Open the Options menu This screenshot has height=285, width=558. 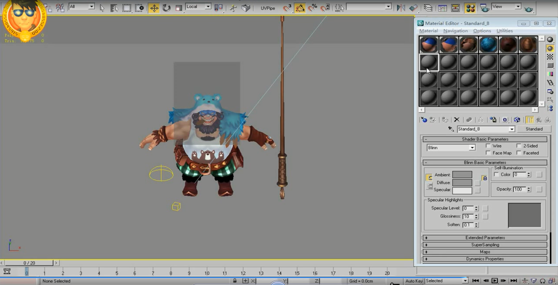coord(482,31)
